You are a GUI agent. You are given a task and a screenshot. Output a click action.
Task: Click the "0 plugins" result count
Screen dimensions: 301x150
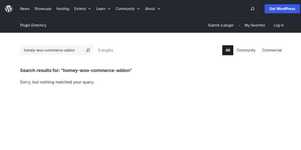click(105, 50)
